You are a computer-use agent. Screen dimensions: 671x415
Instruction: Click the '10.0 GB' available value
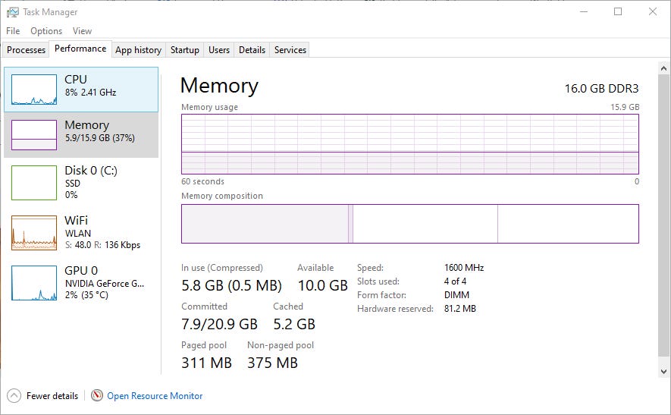pyautogui.click(x=323, y=285)
